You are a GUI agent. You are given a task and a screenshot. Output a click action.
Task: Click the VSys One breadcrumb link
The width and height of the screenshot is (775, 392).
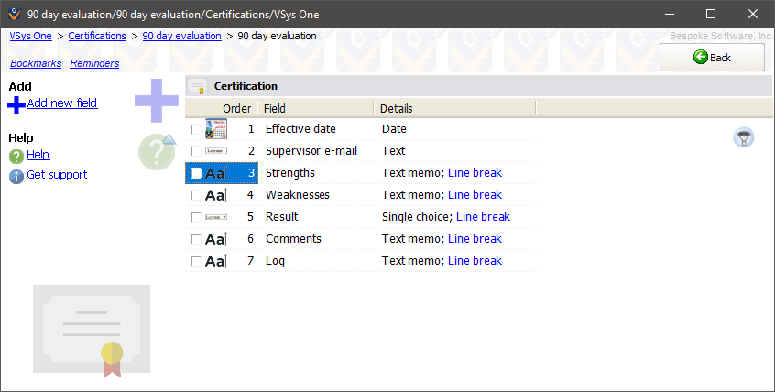pos(30,36)
